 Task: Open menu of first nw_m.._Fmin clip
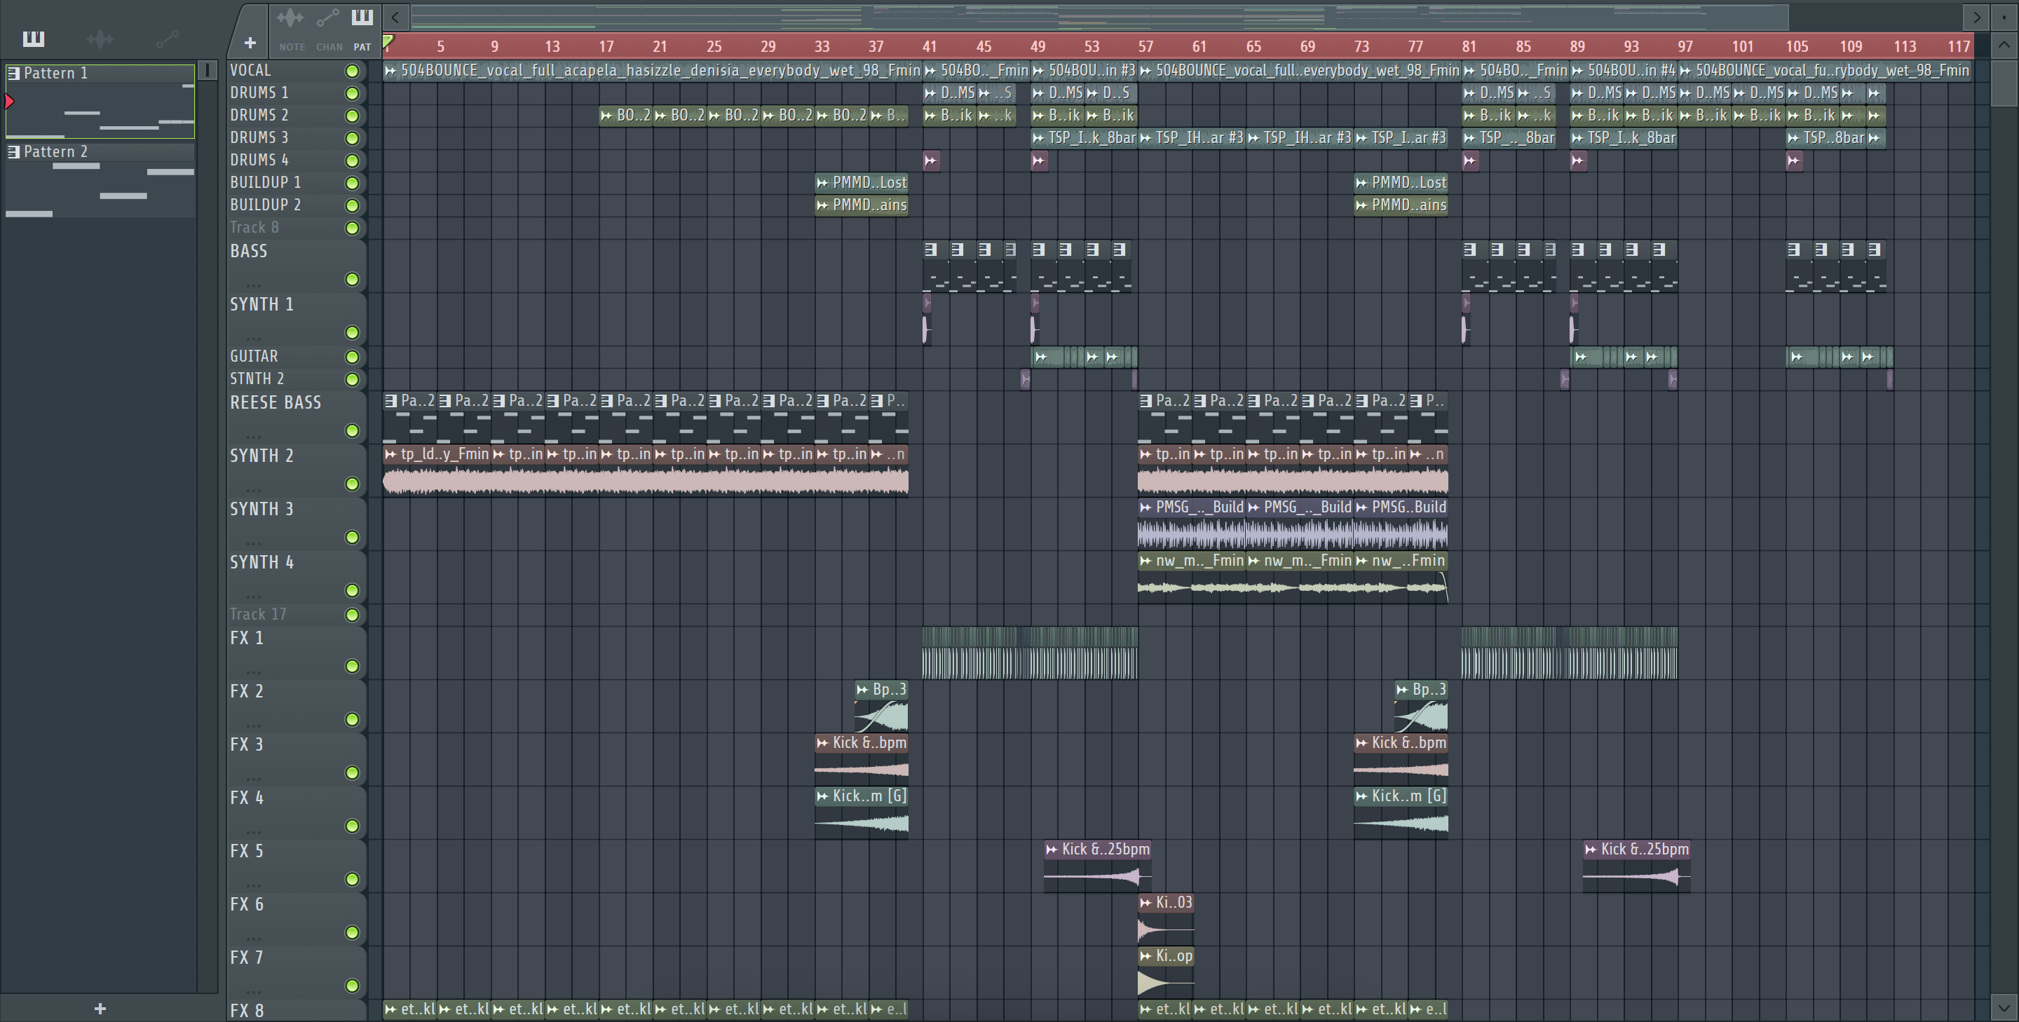click(1145, 560)
